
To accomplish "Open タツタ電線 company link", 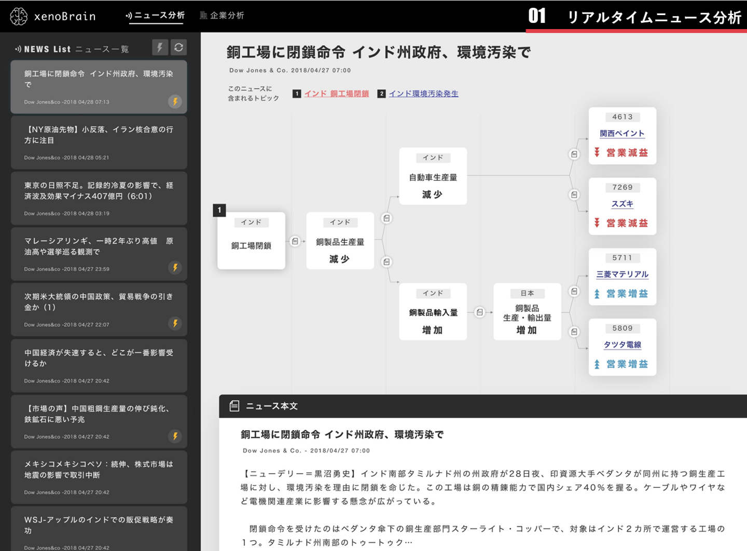I will (622, 345).
